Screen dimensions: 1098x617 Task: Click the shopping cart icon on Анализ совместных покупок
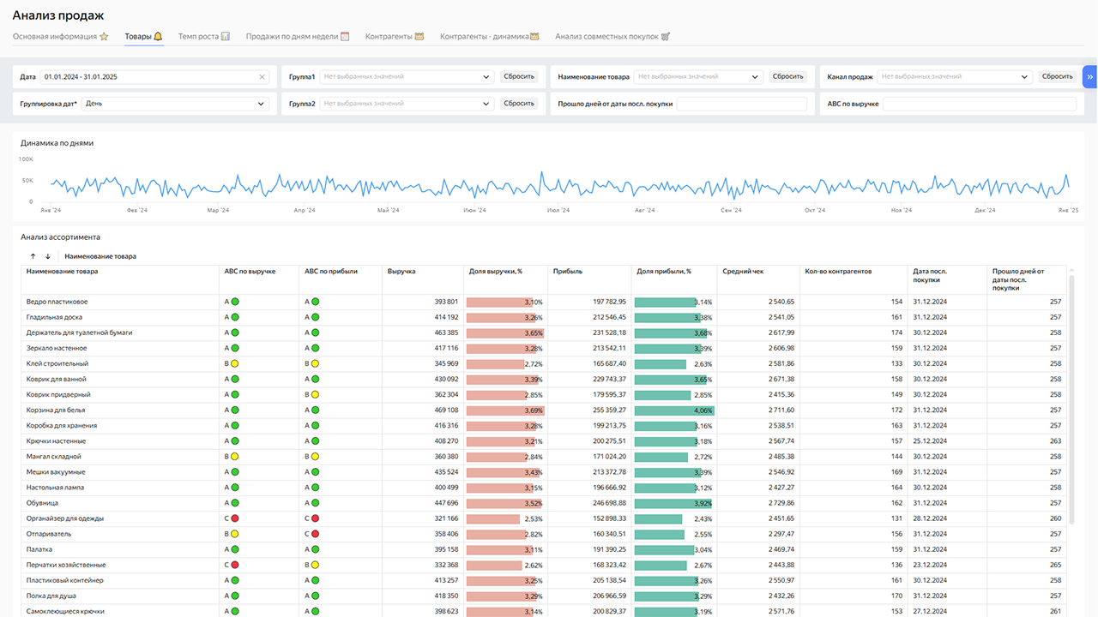point(666,37)
